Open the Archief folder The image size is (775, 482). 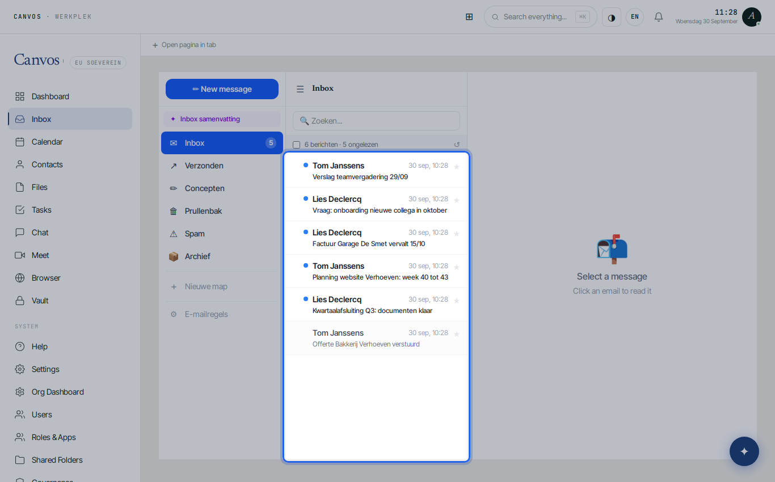[222, 256]
